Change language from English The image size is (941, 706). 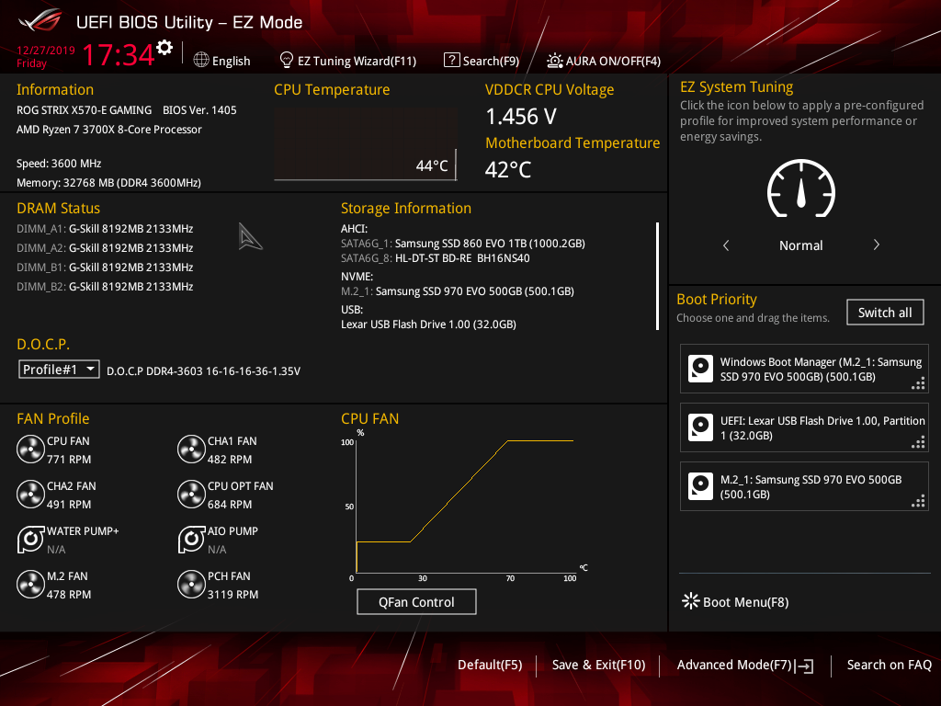[231, 61]
